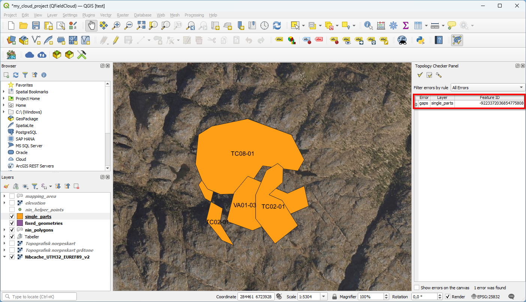Open the Field Calculator abacus icon
This screenshot has width=526, height=302.
coord(381,25)
